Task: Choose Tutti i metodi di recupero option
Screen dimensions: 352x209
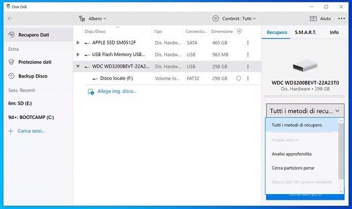Action: click(302, 125)
